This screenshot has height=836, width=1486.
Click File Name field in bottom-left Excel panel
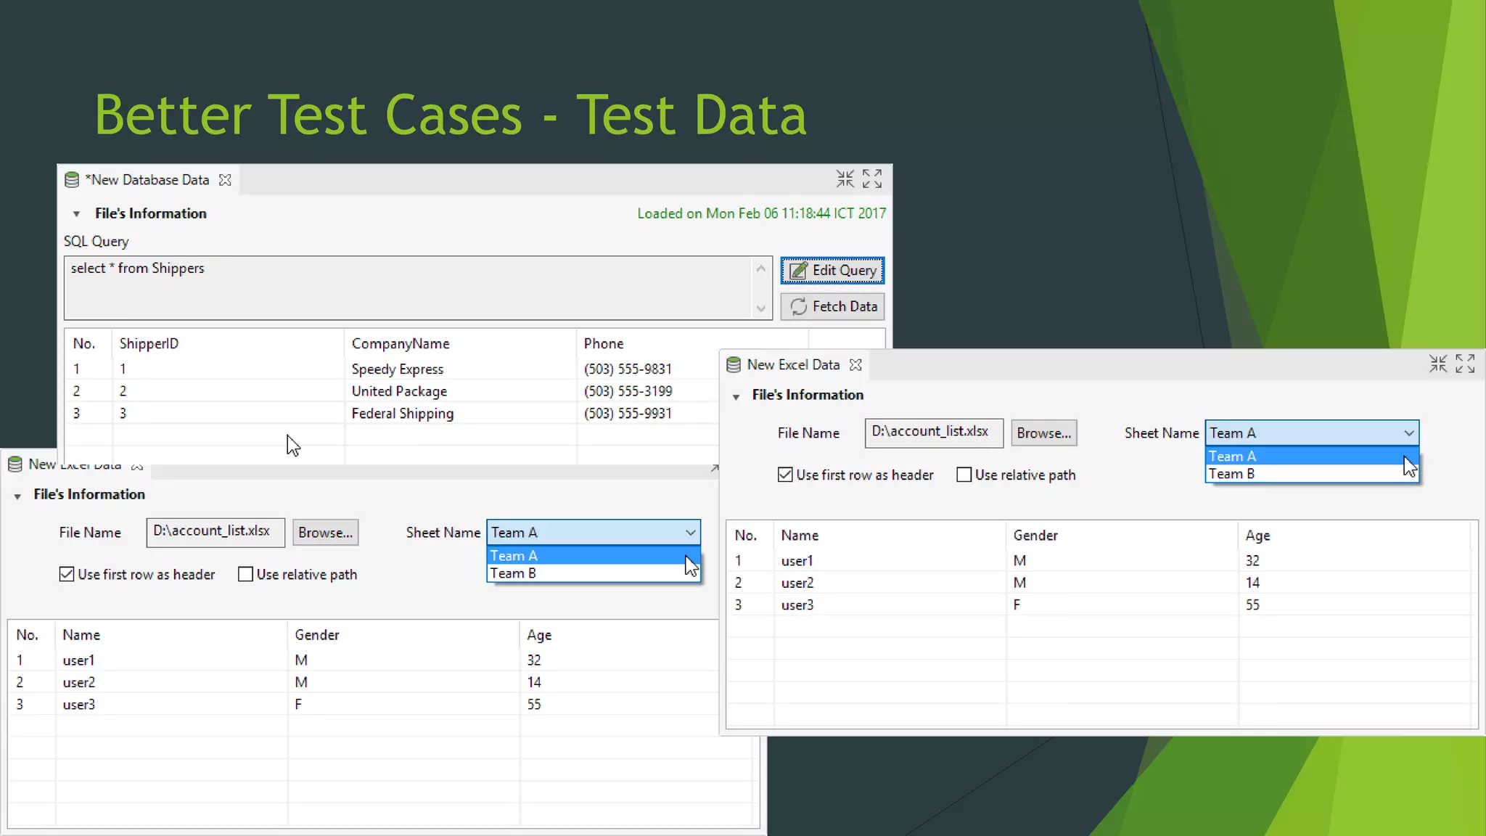(x=215, y=532)
